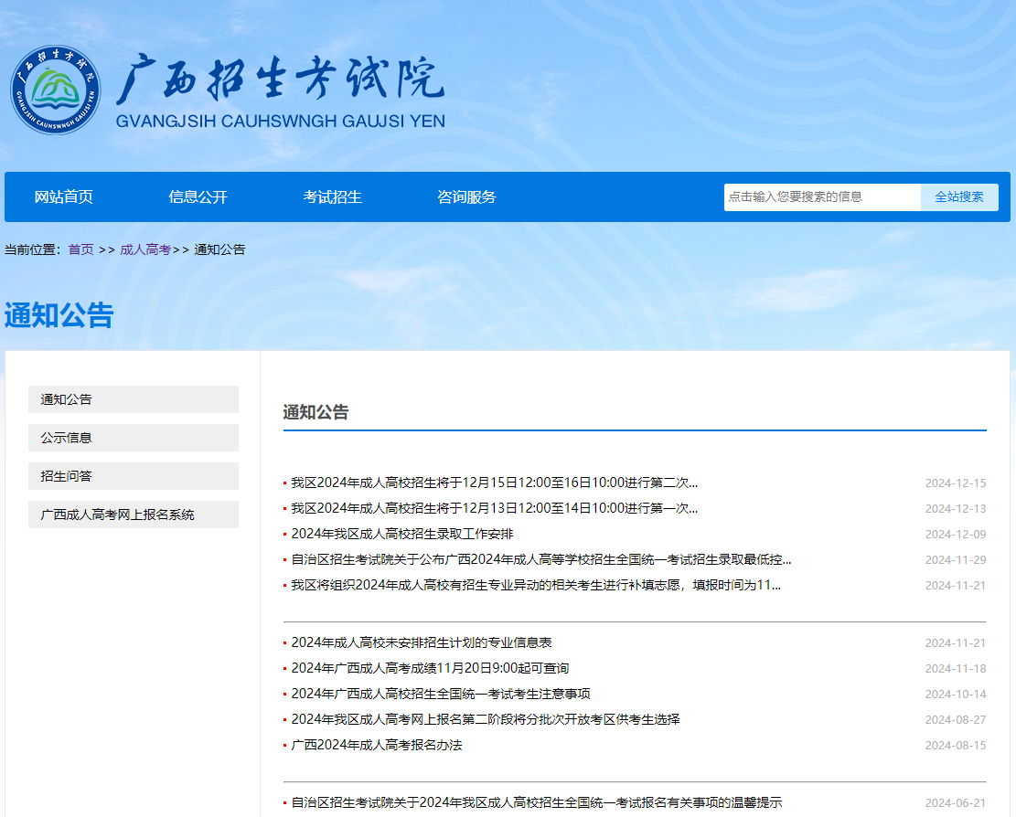This screenshot has width=1016, height=817.
Task: Click the date 2024-11-18
Action: [955, 669]
